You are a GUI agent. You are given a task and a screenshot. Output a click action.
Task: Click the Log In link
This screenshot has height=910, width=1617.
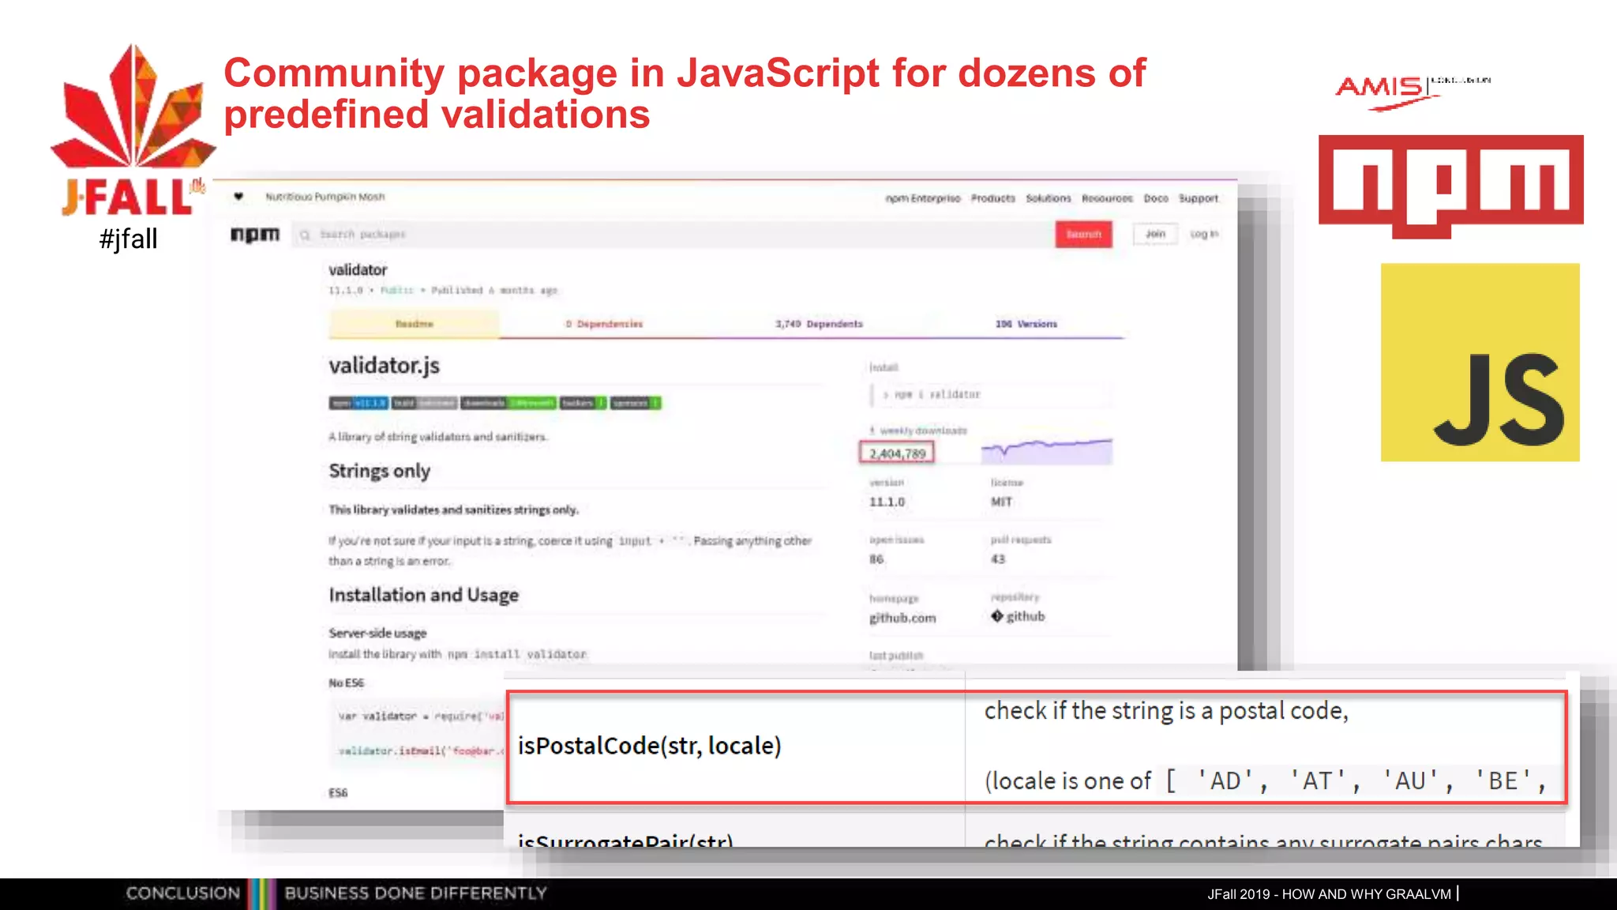[1204, 234]
